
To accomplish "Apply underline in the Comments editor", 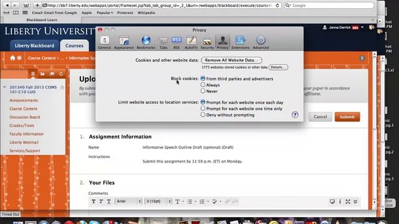I will (x=109, y=202).
